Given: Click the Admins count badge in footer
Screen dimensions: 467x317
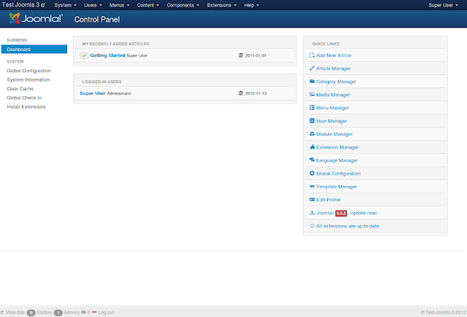Looking at the screenshot, I should (58, 313).
